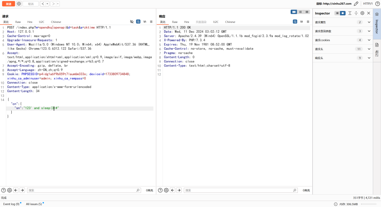Open request search help icon
381x207 pixels.
tap(4, 190)
